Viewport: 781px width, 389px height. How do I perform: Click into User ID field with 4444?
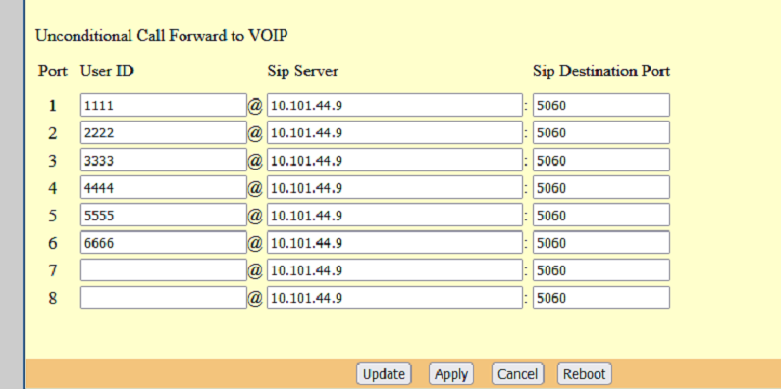pyautogui.click(x=164, y=187)
